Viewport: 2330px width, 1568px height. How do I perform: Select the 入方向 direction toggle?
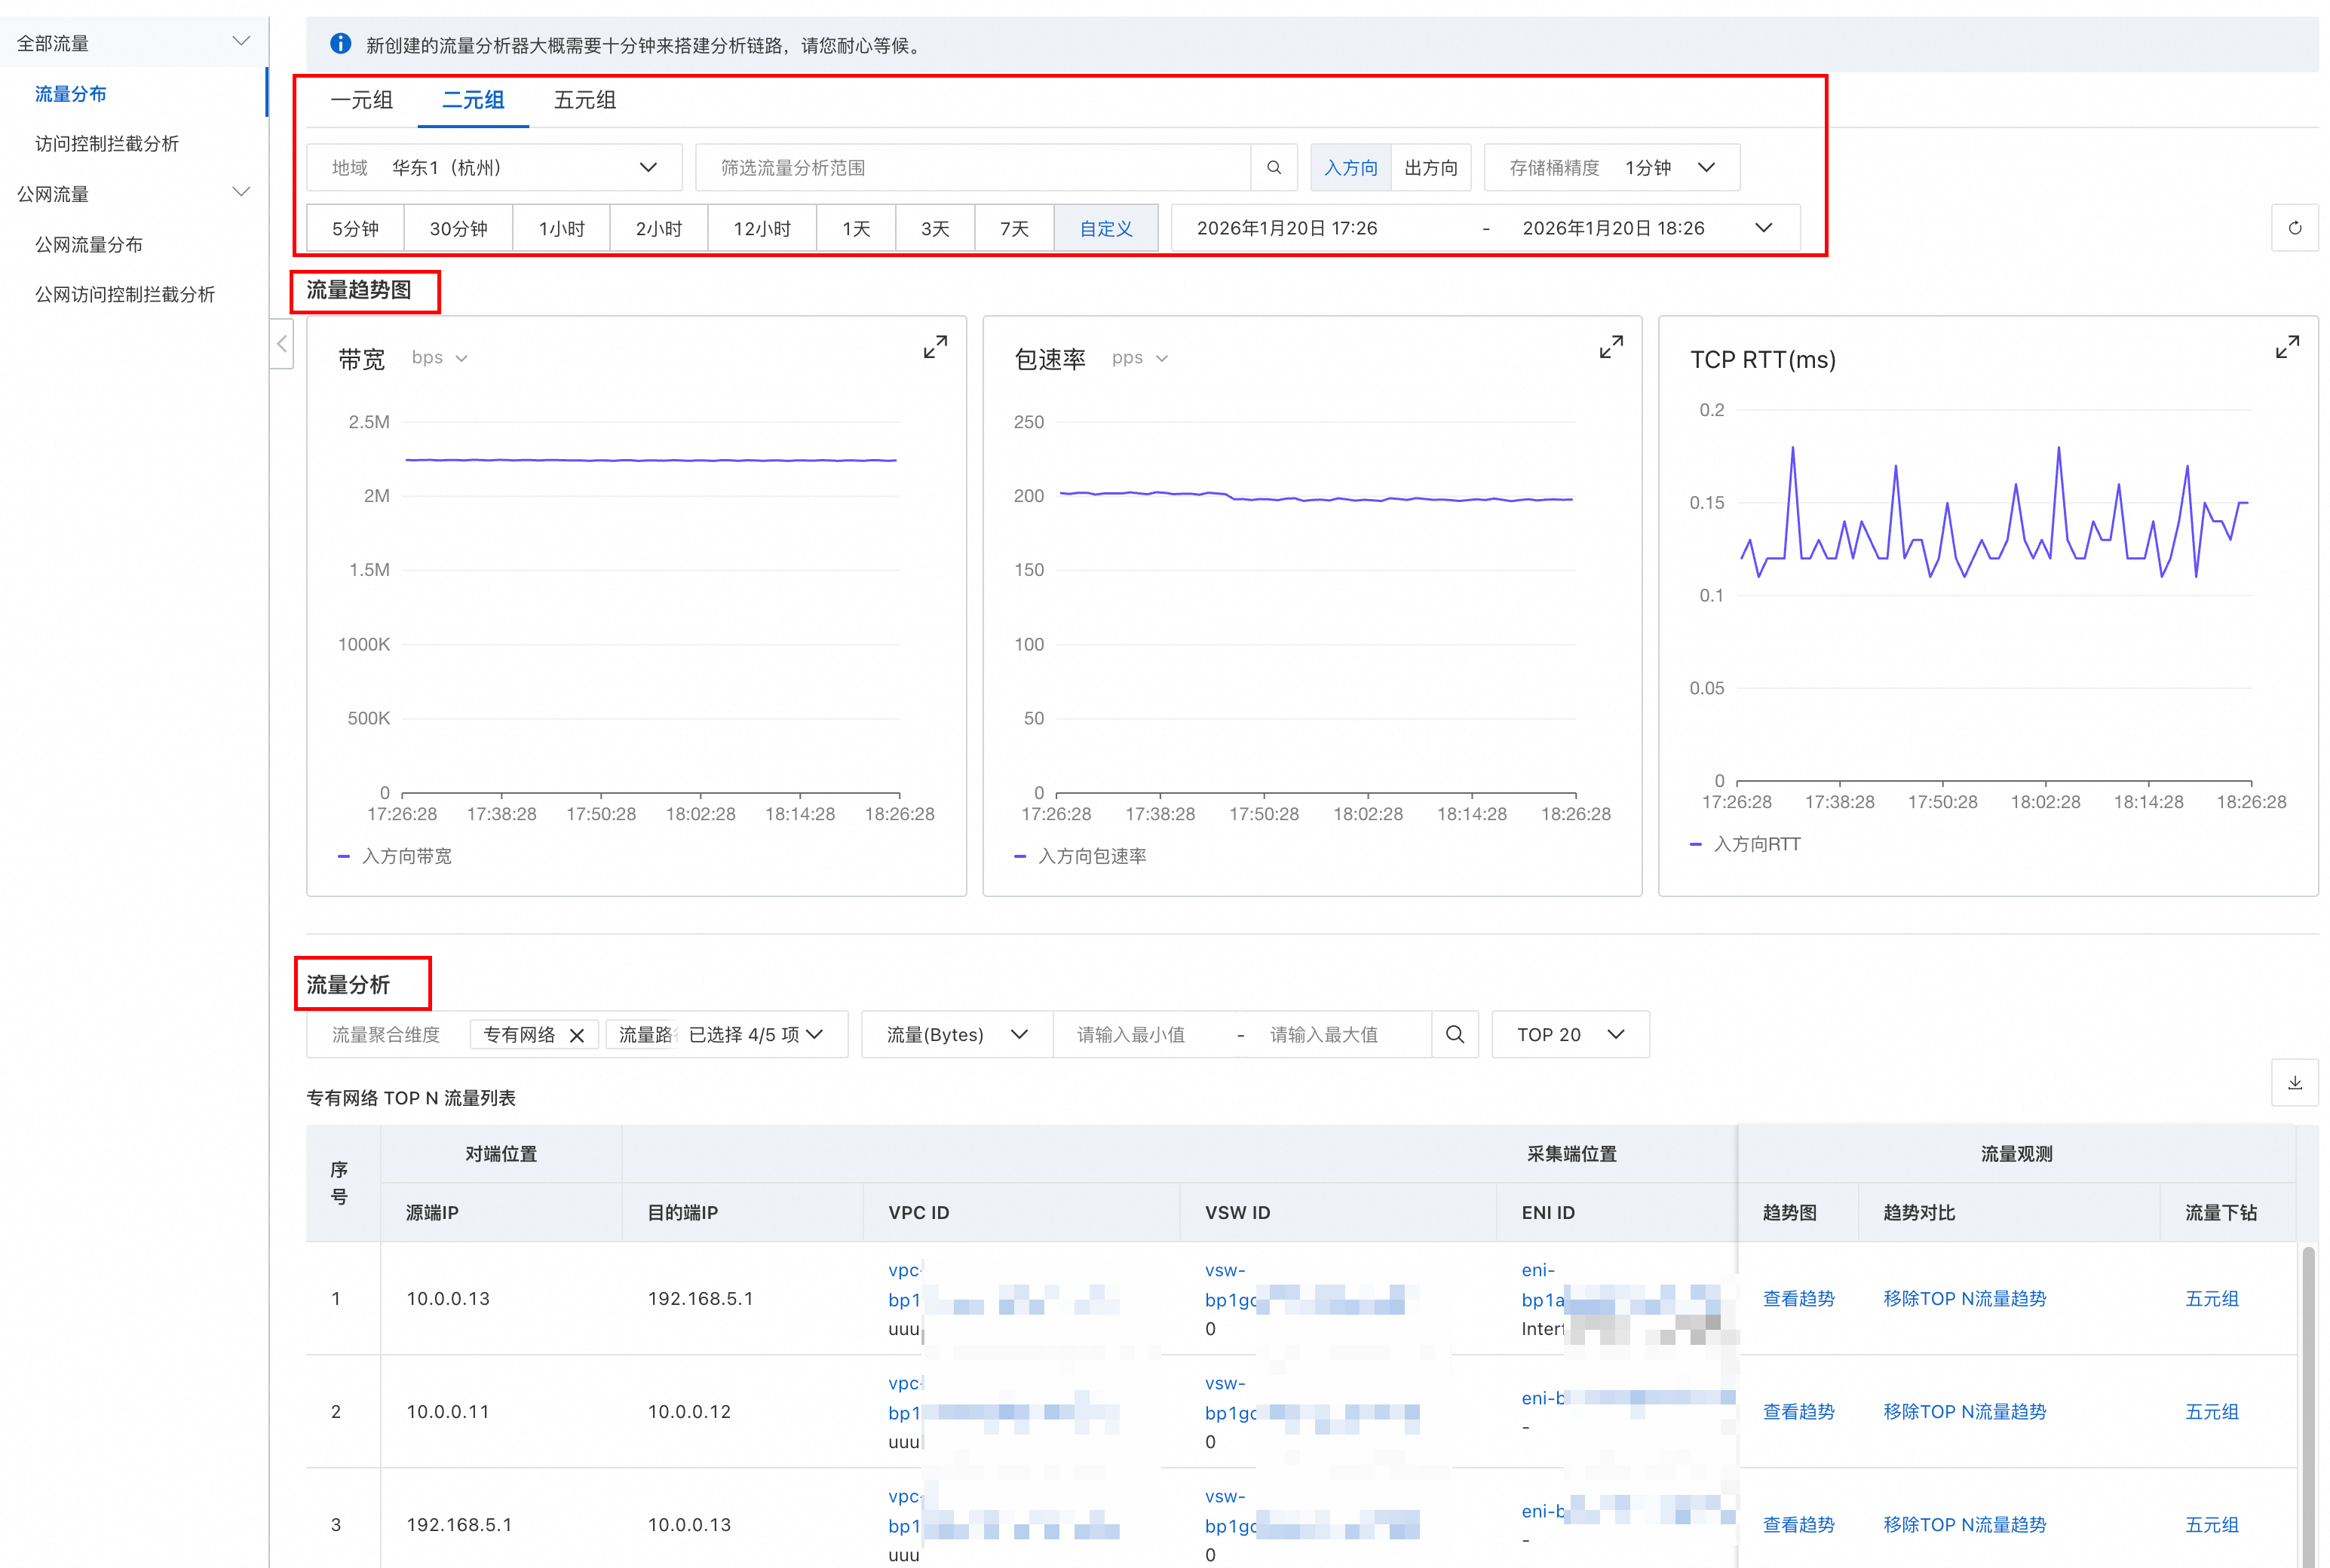[1350, 168]
